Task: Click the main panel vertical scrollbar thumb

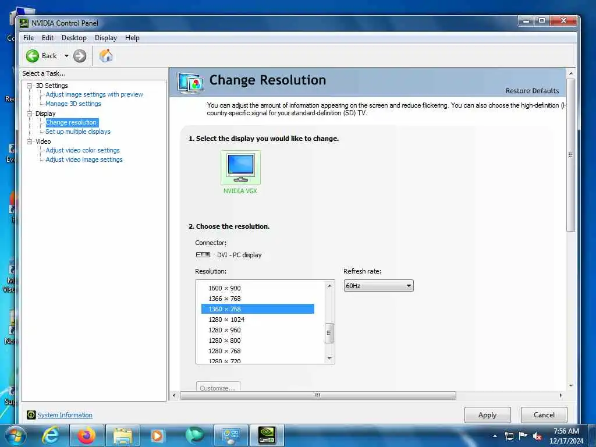Action: [570, 155]
